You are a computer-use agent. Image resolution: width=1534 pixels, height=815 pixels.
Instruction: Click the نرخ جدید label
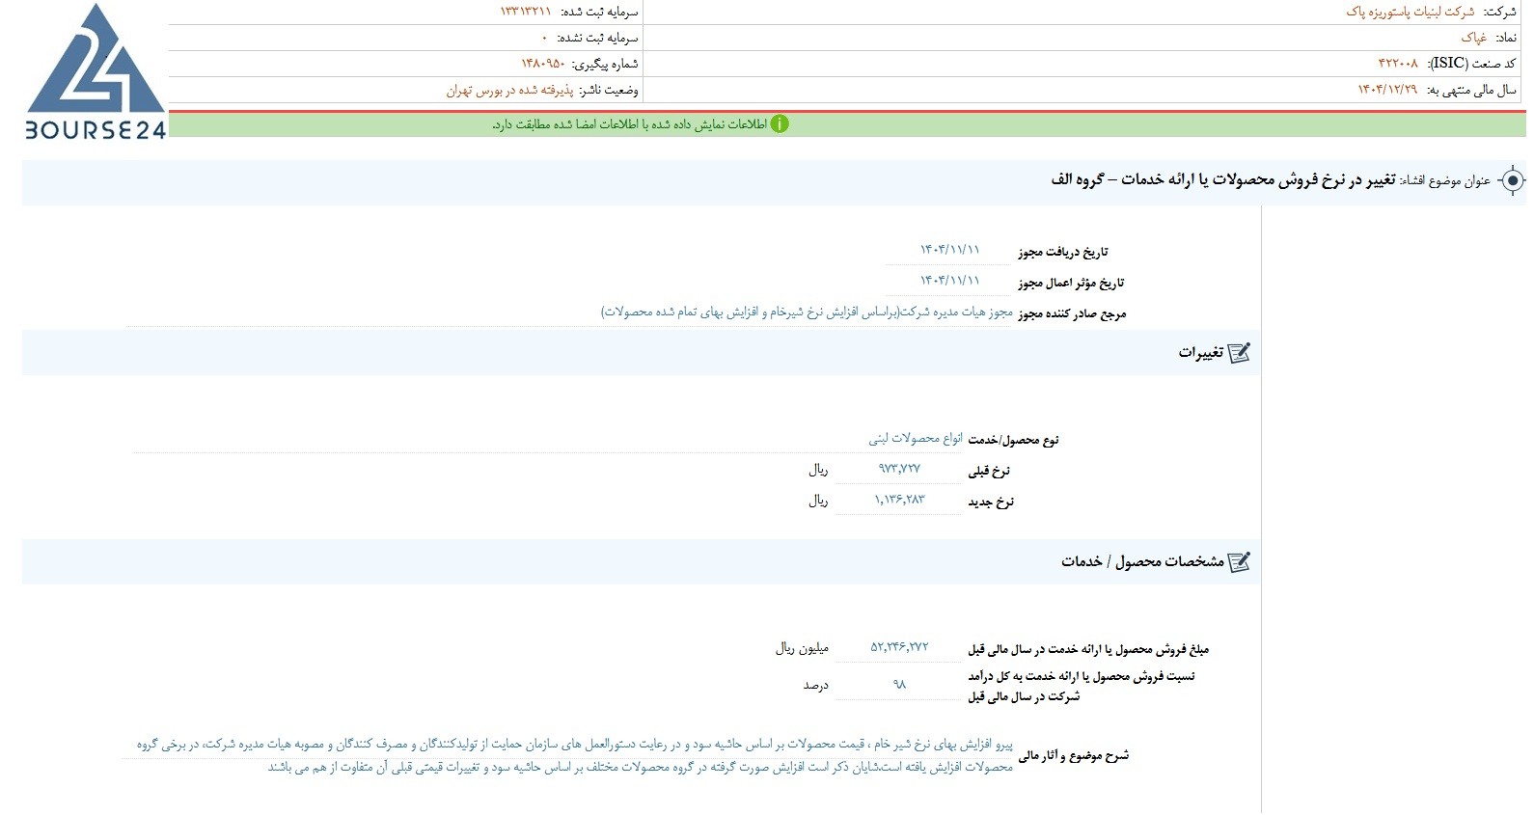tap(991, 502)
